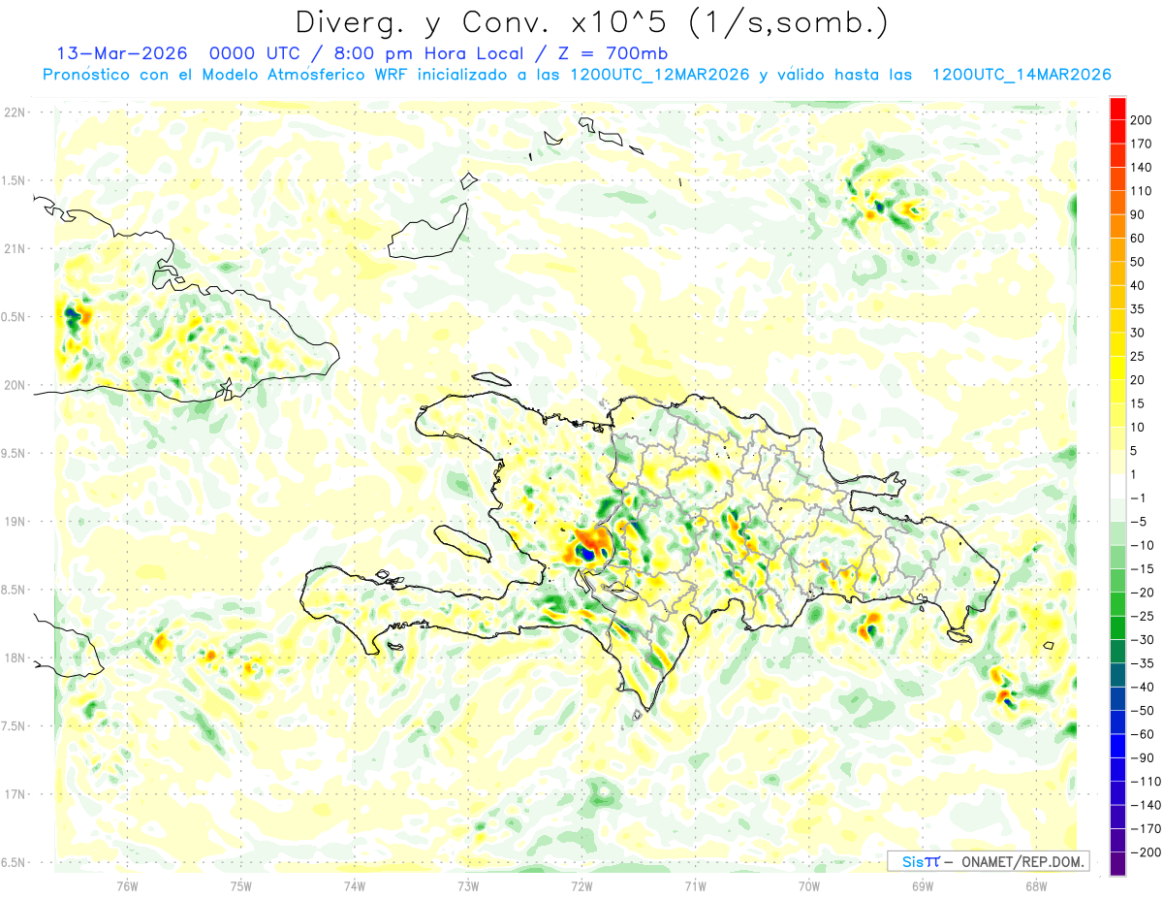Click the "17N" latitude label
Image resolution: width=1163 pixels, height=899 pixels.
[15, 794]
